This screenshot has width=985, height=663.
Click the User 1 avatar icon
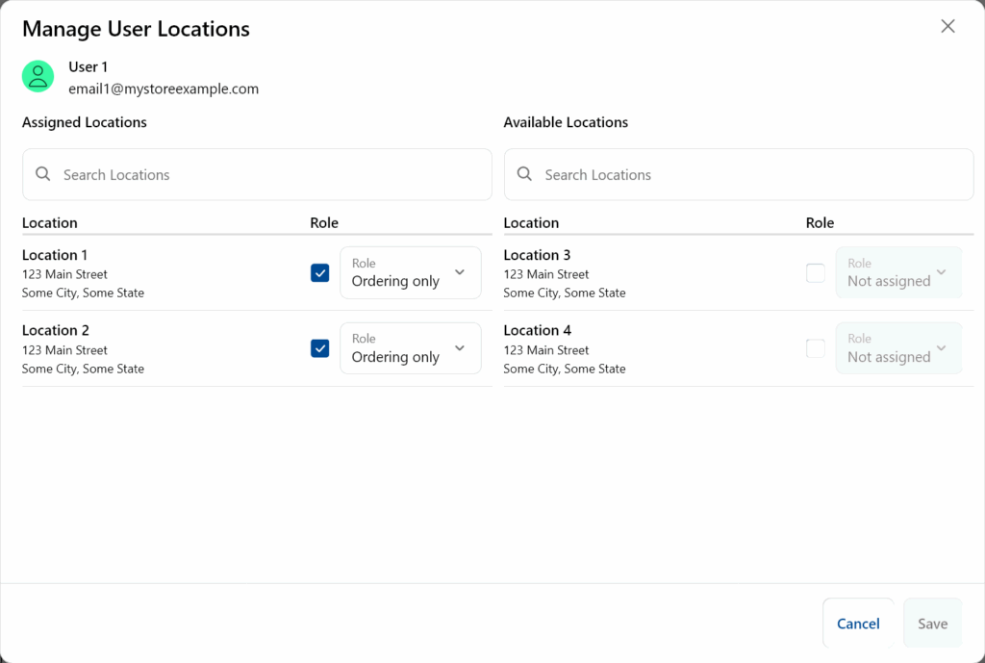tap(38, 77)
